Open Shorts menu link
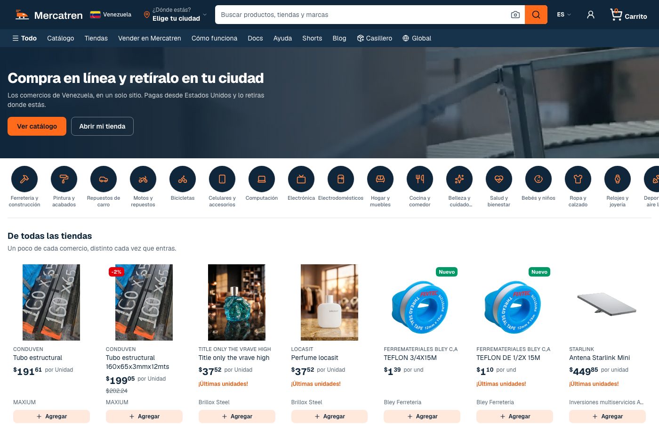 point(312,38)
